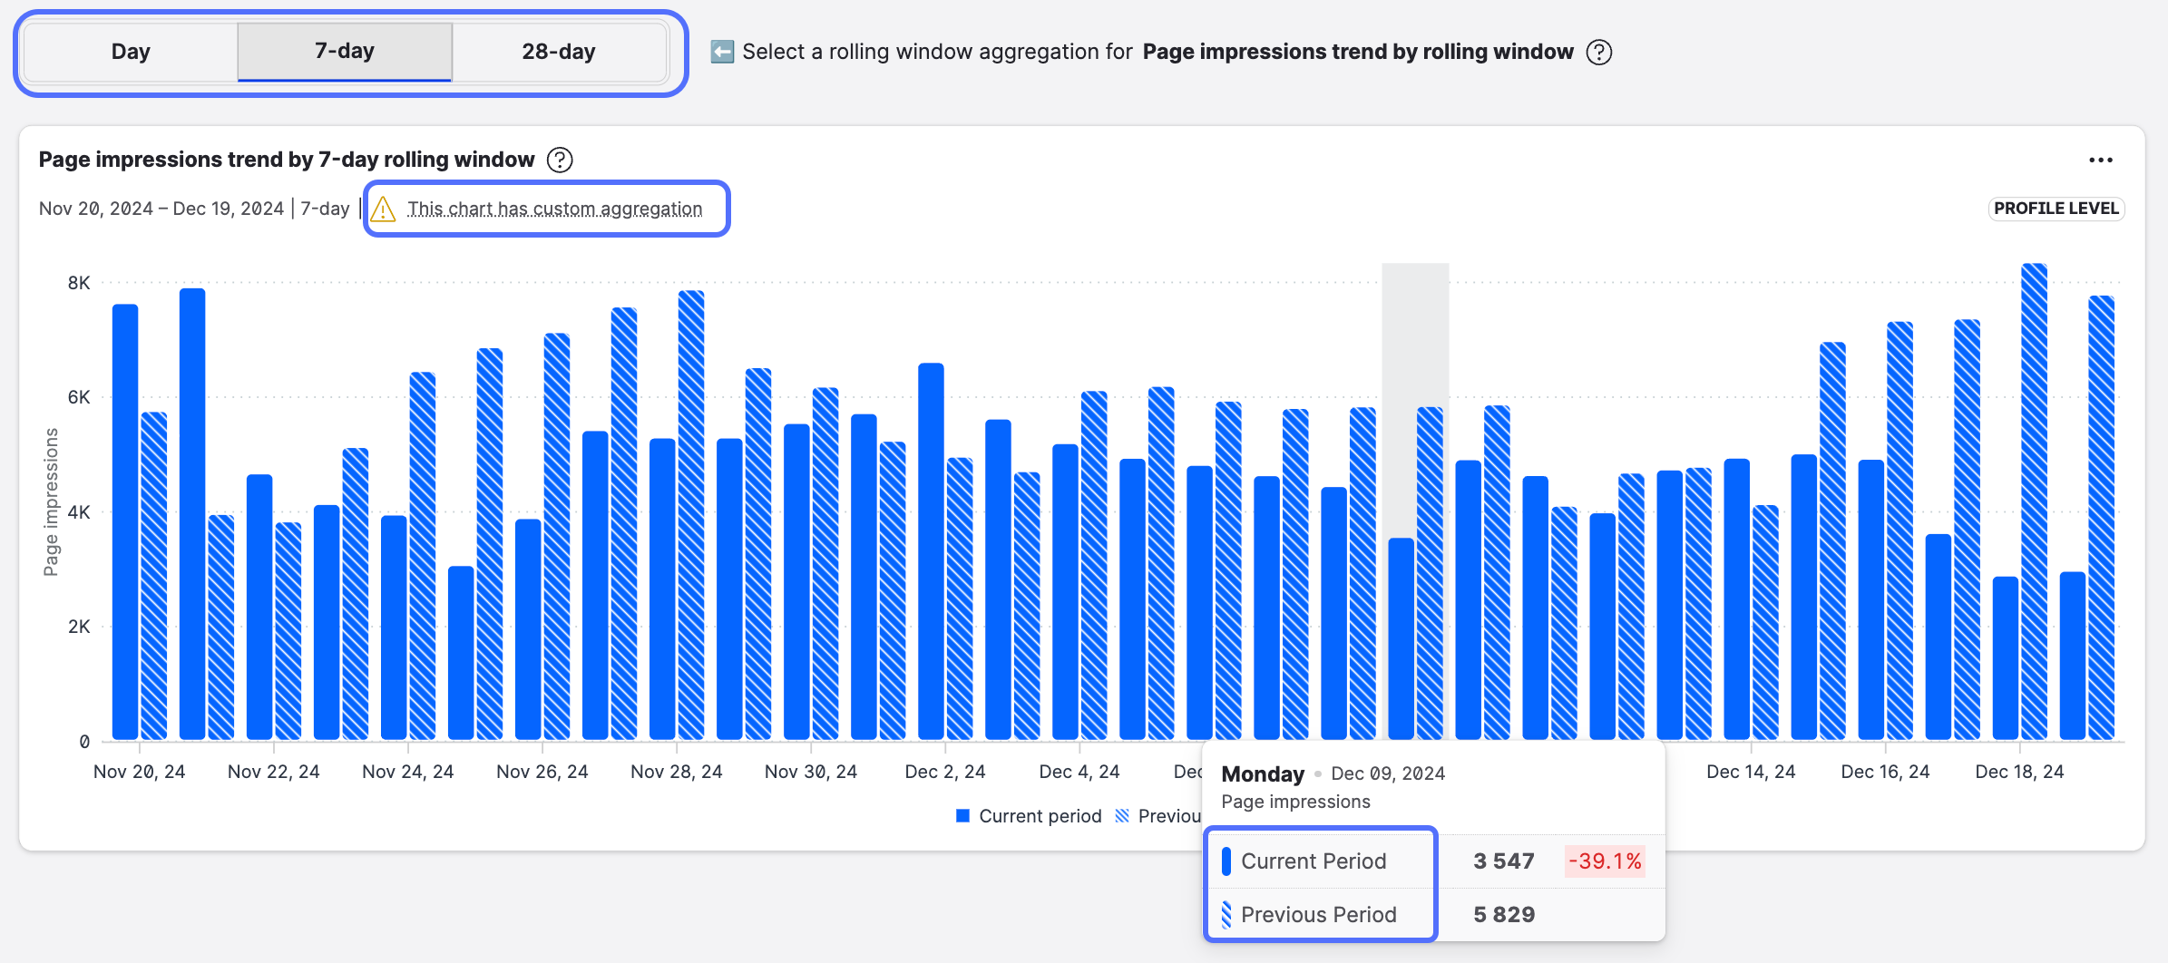Open 'This chart has custom aggregation' link
The image size is (2168, 963).
554,209
